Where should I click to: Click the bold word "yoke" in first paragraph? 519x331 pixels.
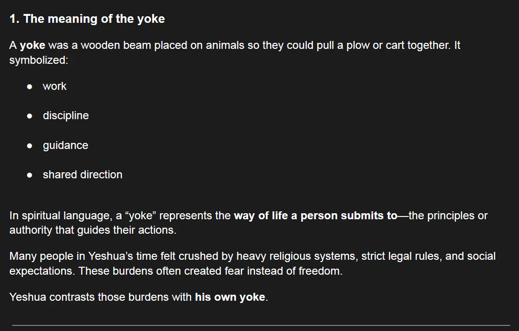(x=33, y=46)
